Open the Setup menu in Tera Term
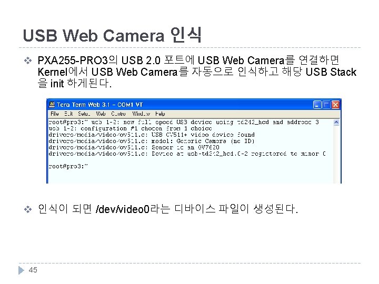The height and width of the screenshot is (284, 379). pyautogui.click(x=84, y=114)
